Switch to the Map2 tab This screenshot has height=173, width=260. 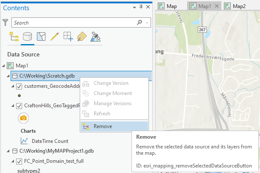pyautogui.click(x=239, y=6)
